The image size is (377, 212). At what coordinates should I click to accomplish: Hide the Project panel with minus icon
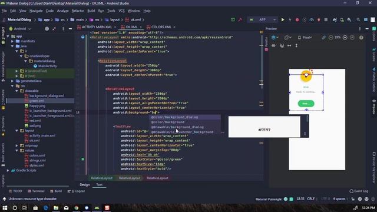pyautogui.click(x=70, y=29)
